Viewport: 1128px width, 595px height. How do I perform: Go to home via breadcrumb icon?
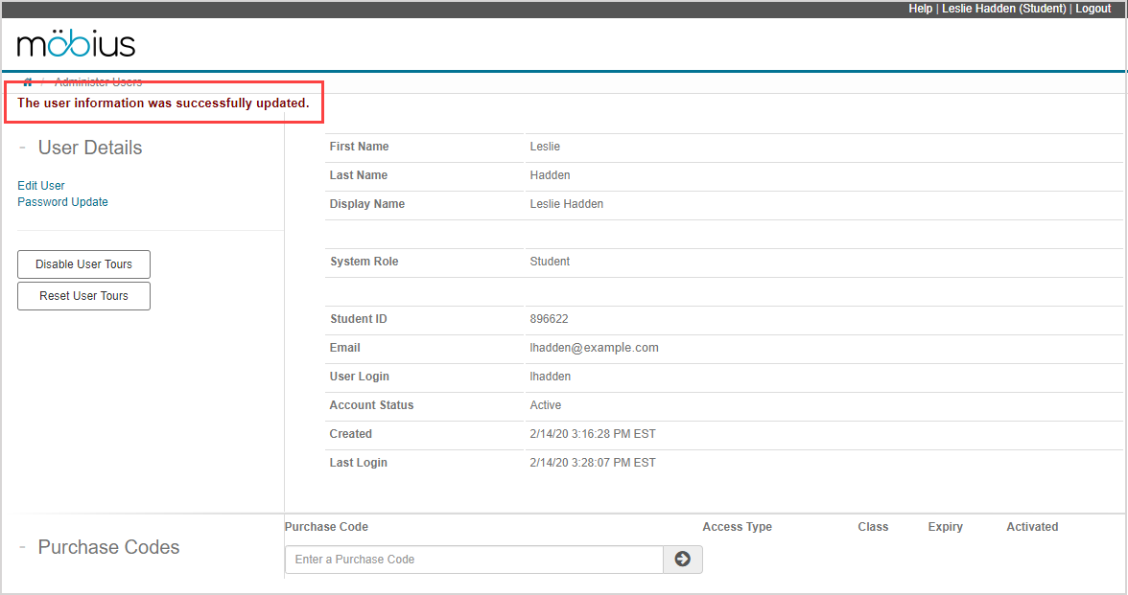click(28, 82)
